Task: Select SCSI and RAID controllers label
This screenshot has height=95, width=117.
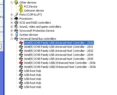Action: tap(35, 23)
